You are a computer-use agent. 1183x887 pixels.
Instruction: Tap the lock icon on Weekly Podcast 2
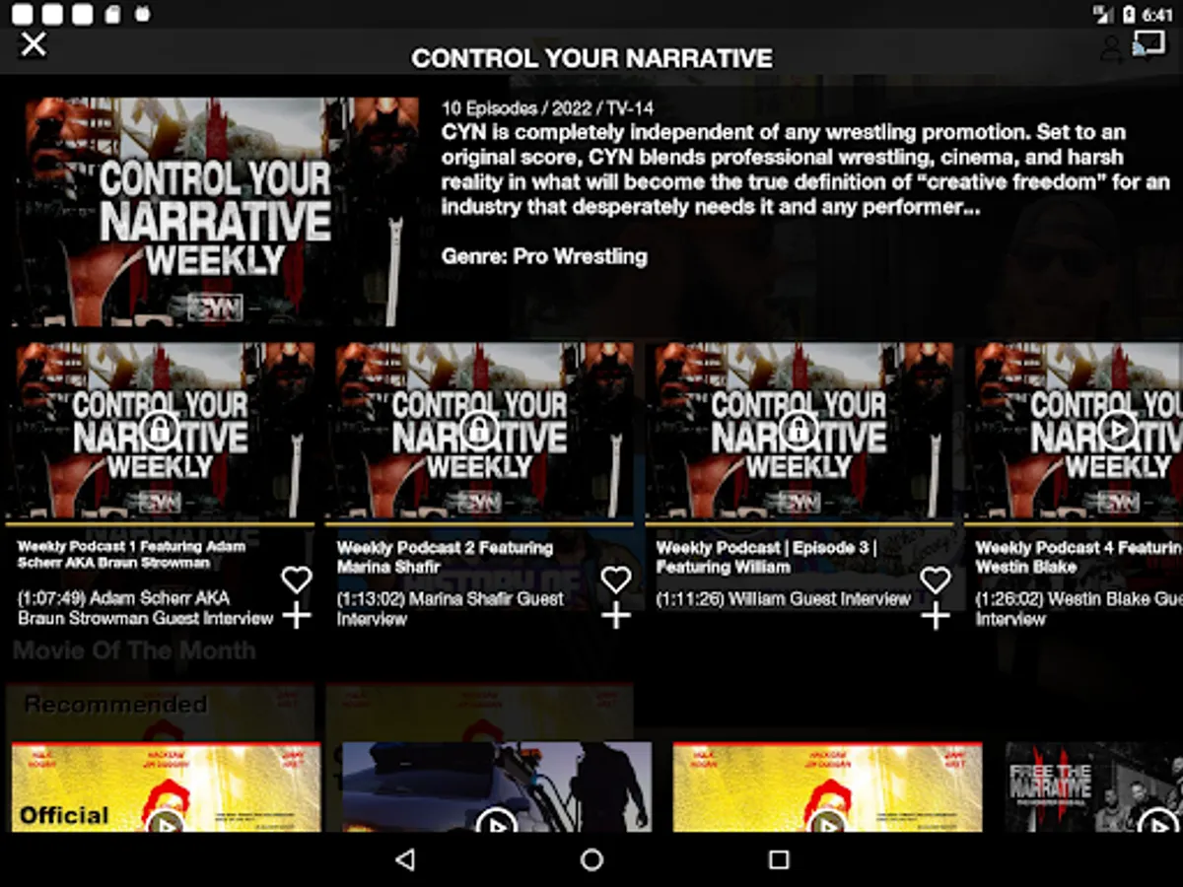tap(479, 430)
